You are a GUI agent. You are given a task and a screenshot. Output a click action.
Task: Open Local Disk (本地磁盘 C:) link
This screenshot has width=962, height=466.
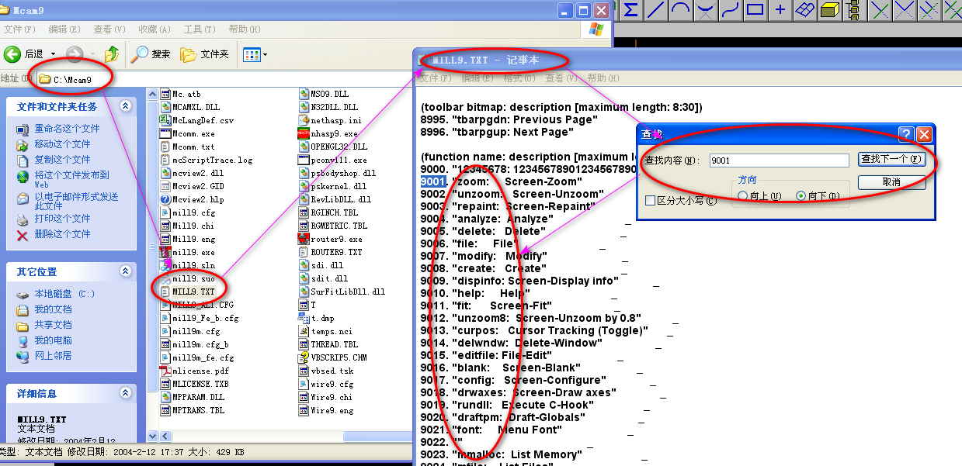(x=64, y=294)
